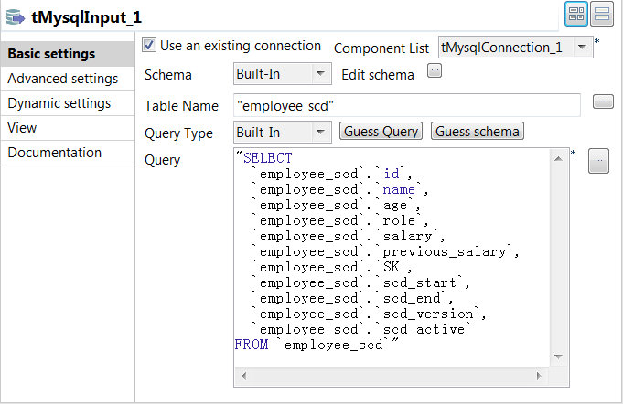Click the query box left scroll arrow
The height and width of the screenshot is (404, 623).
tap(242, 376)
